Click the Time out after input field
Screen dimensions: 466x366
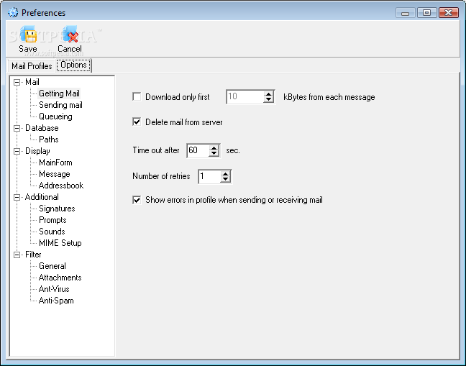(198, 150)
